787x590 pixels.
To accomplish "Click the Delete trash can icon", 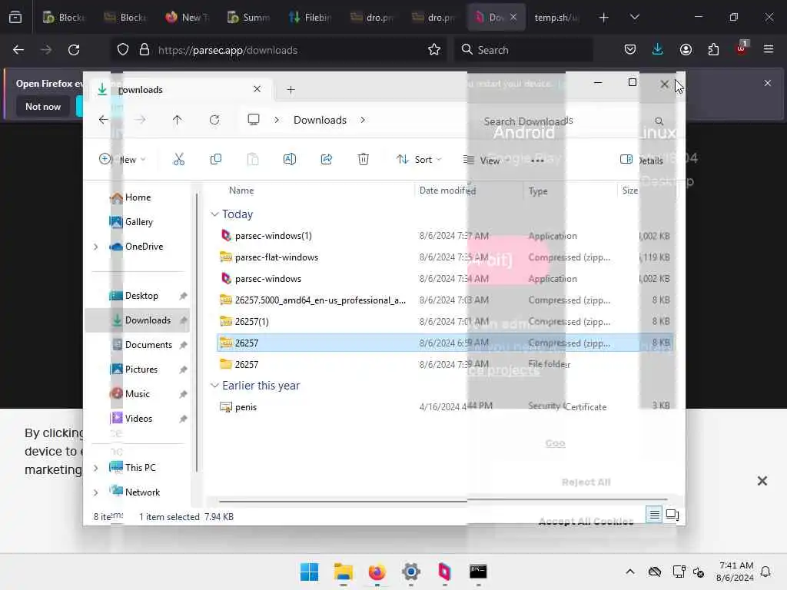I will tap(364, 160).
